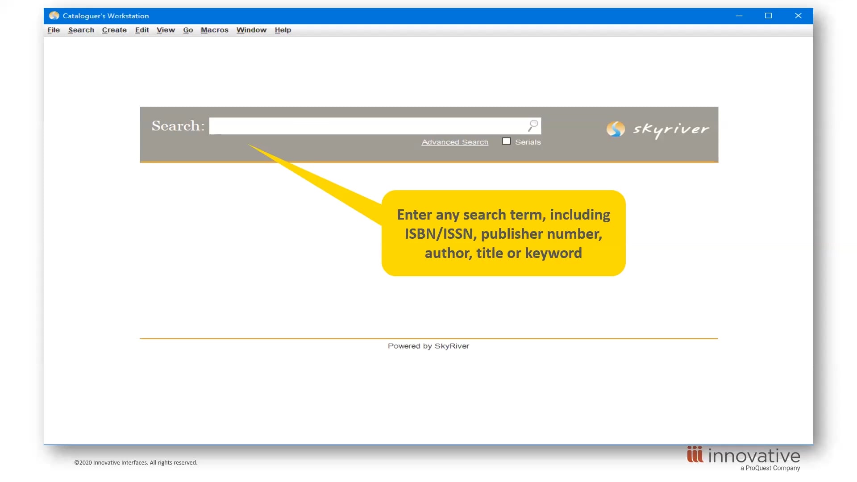This screenshot has width=857, height=482.
Task: Open the Window menu
Action: [251, 30]
